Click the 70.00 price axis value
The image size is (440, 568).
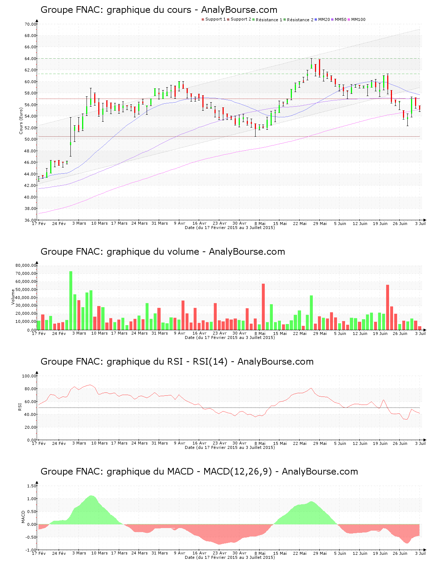pos(30,24)
